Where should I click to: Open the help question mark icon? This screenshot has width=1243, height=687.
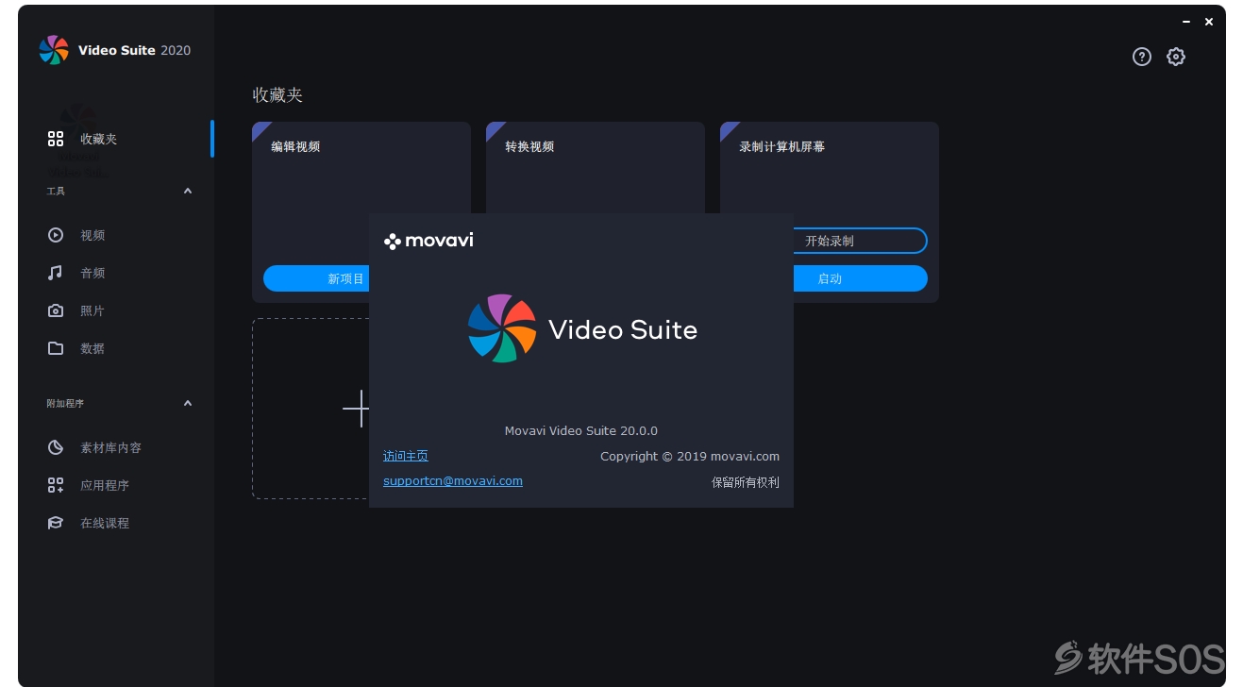pos(1142,57)
